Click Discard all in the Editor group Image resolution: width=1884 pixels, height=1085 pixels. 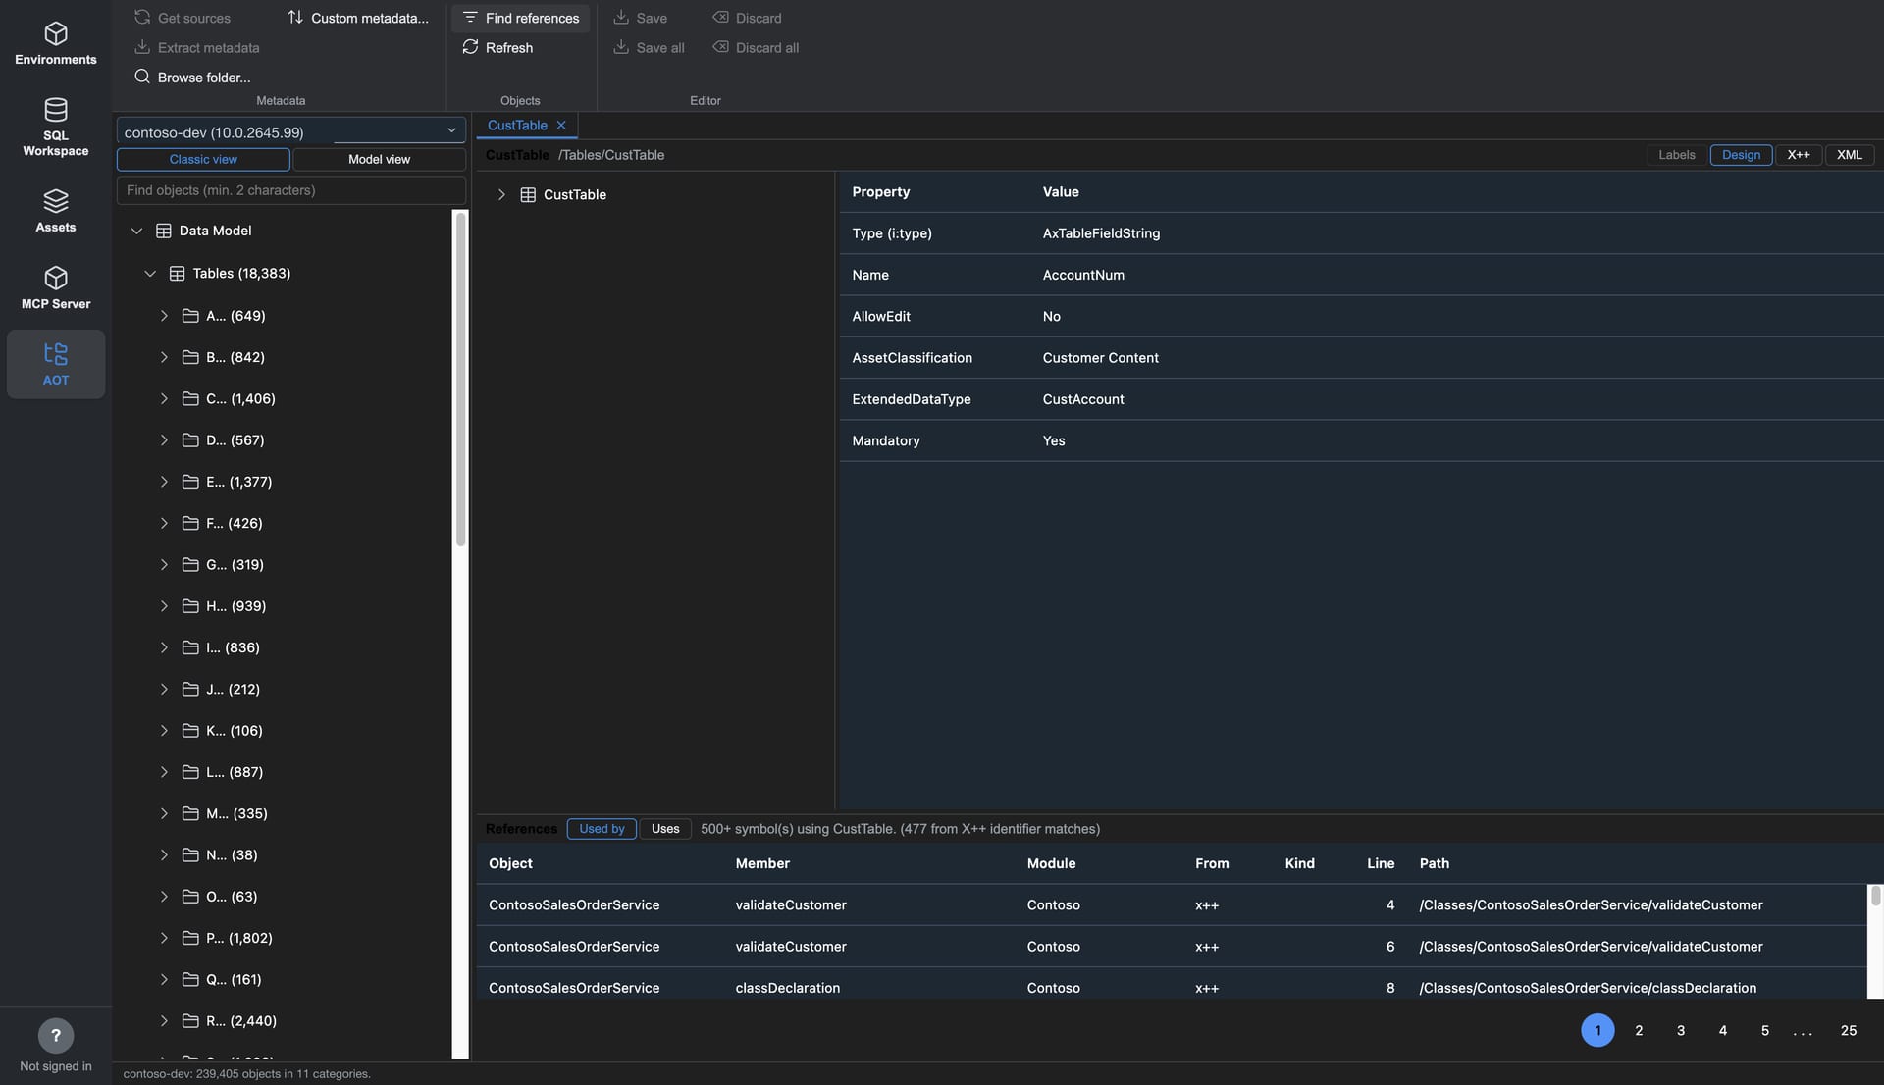(756, 47)
